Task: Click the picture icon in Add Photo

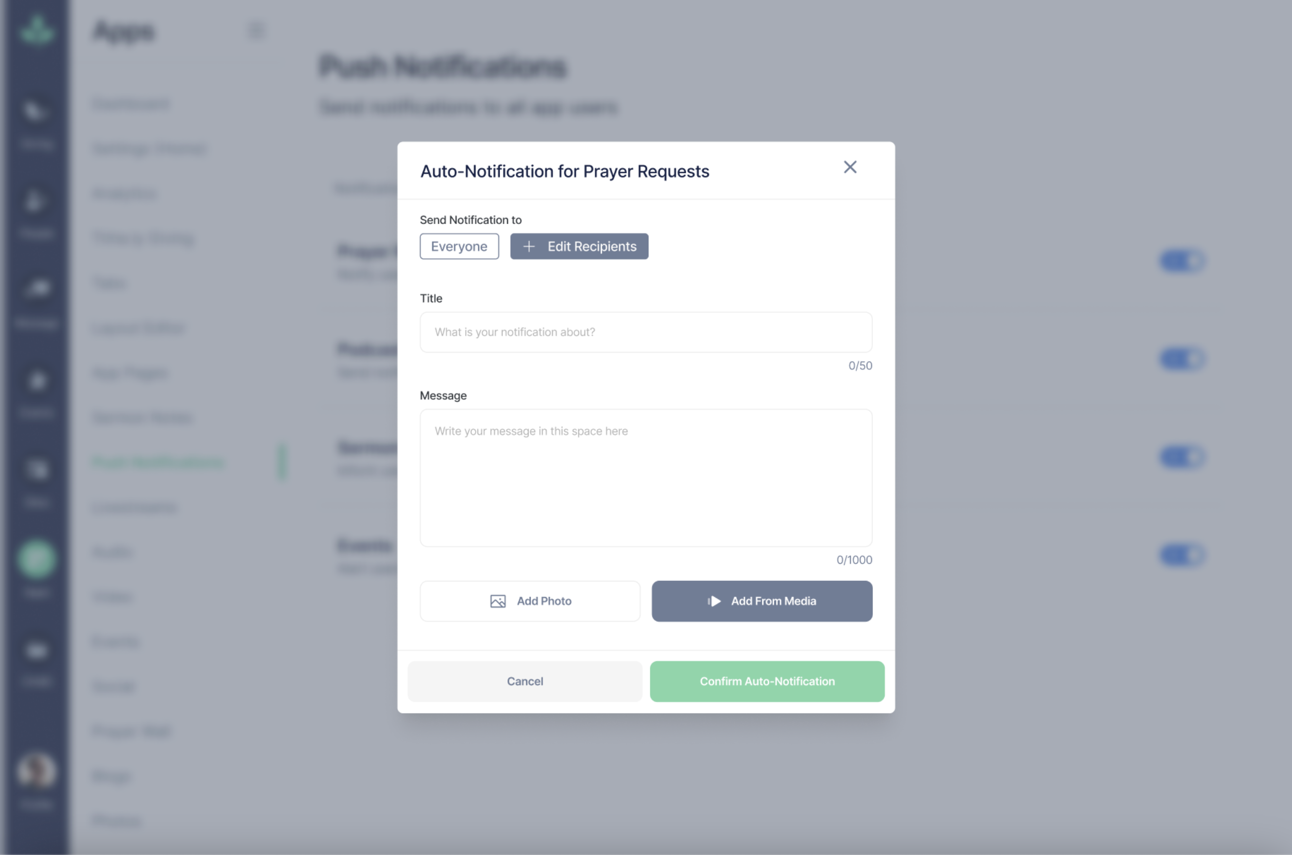Action: click(x=497, y=601)
